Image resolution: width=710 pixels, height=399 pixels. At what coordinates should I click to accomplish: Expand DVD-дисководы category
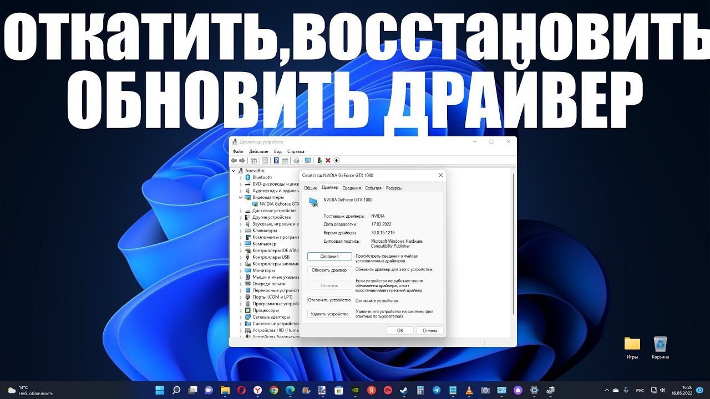(x=241, y=184)
